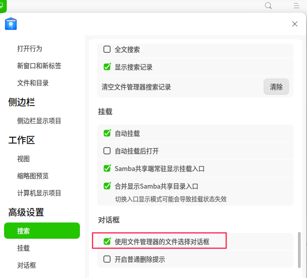Jump to 高级设置 heading in navigation

coord(26,212)
